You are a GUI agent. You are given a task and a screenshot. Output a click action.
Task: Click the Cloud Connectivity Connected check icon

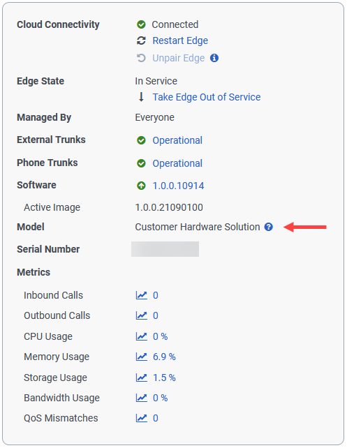(x=141, y=24)
